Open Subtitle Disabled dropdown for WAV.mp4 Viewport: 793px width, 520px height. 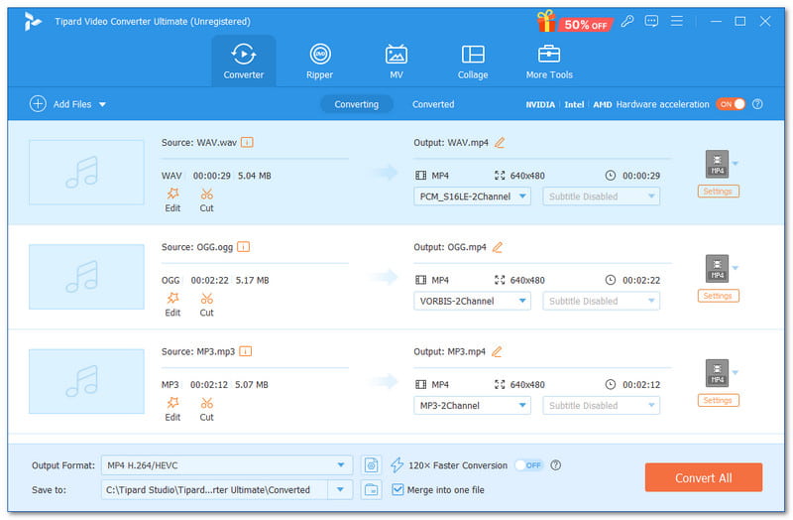coord(602,196)
